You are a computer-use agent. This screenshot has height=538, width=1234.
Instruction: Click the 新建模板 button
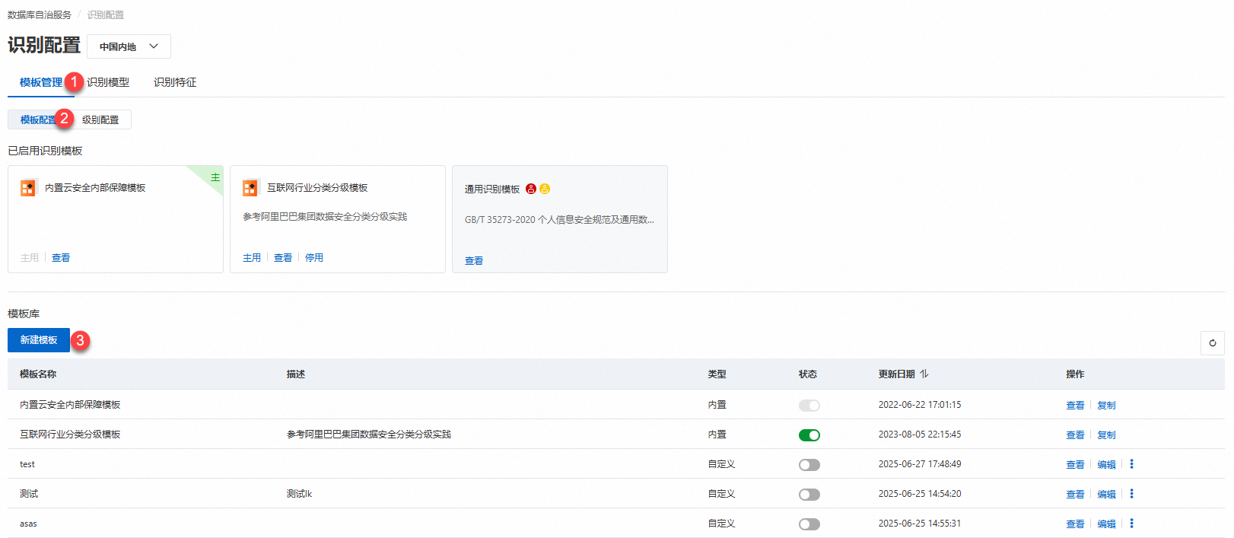click(39, 340)
